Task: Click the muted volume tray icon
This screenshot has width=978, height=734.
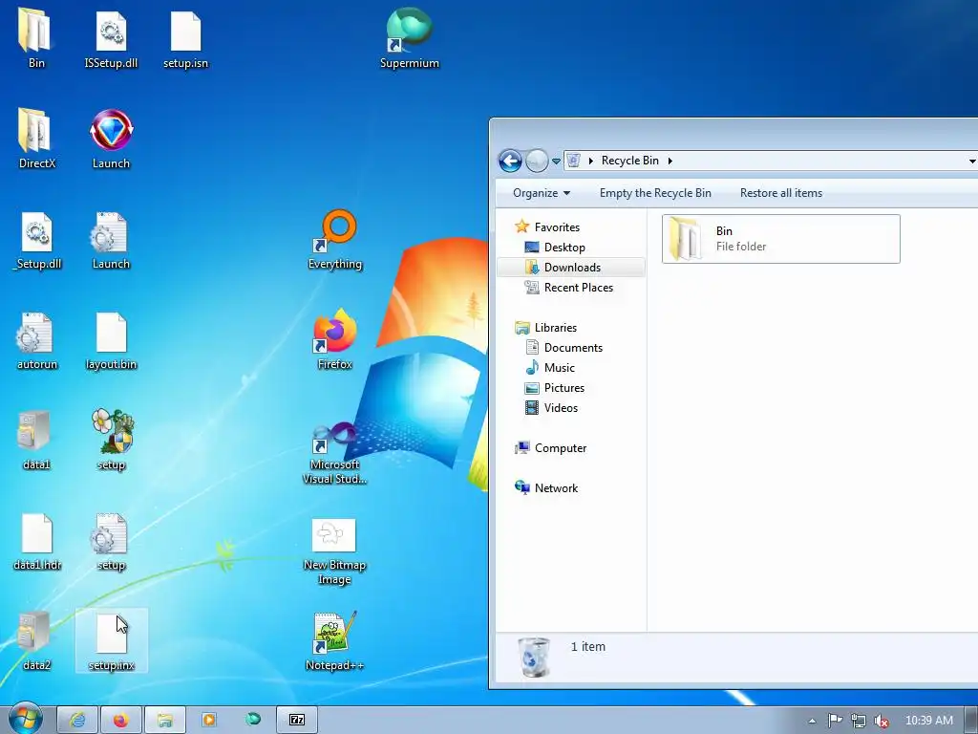Action: click(x=881, y=721)
